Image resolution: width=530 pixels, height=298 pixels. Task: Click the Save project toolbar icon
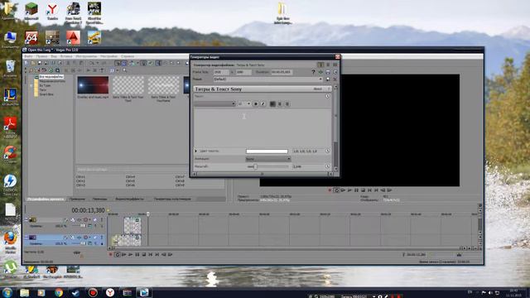(x=39, y=63)
